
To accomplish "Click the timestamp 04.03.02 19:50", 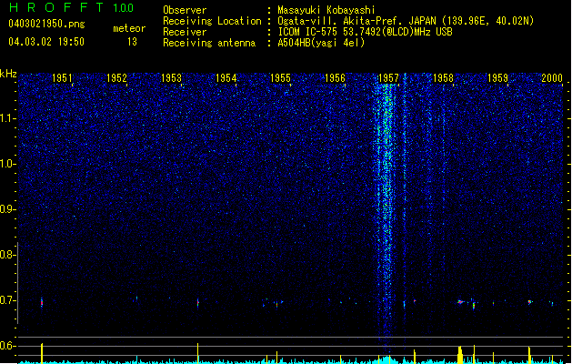I will pos(46,42).
